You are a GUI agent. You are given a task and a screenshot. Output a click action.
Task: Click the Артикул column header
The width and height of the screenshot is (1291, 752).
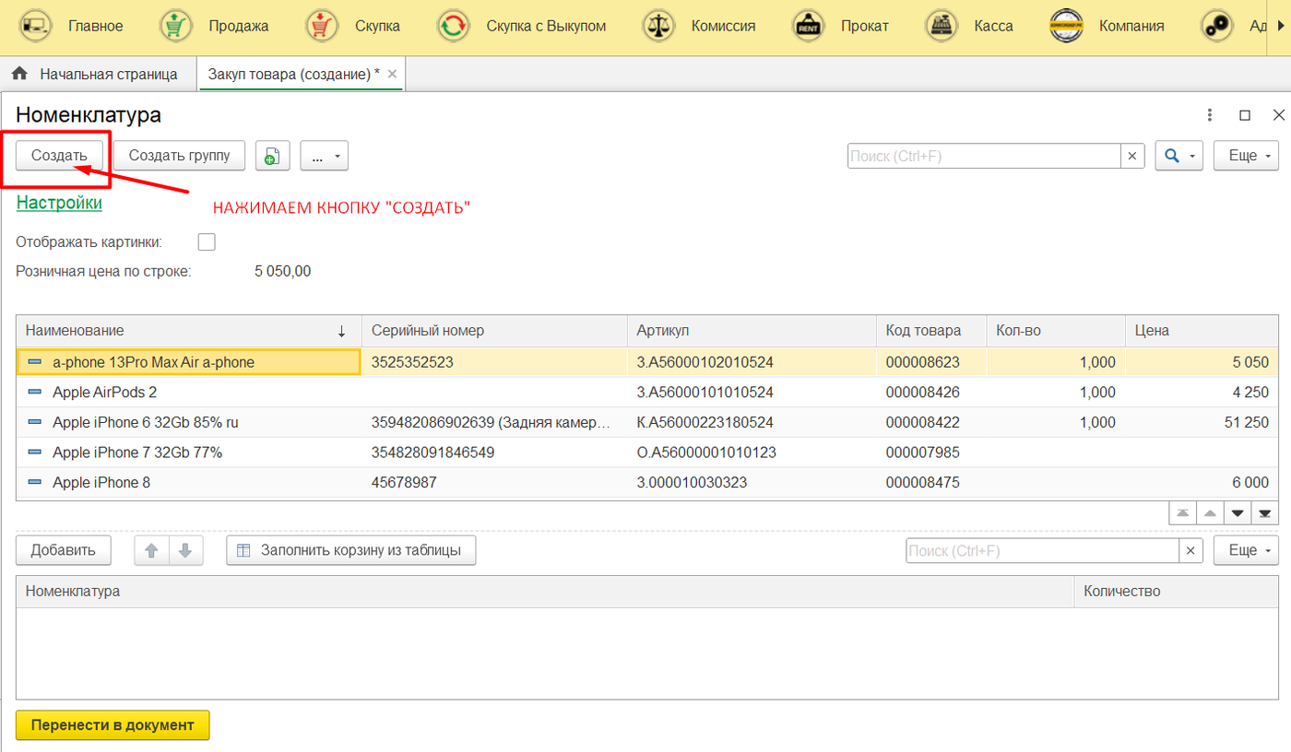(x=751, y=331)
